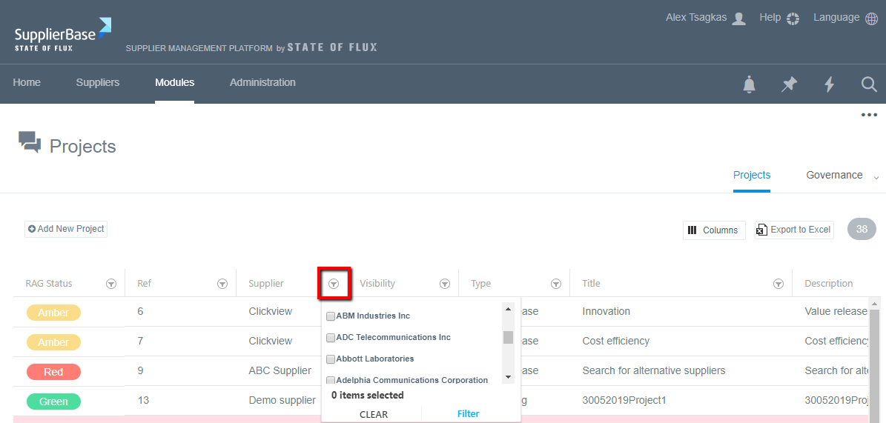Expand the Governance tab dropdown arrow
This screenshot has height=423, width=886.
[x=876, y=177]
